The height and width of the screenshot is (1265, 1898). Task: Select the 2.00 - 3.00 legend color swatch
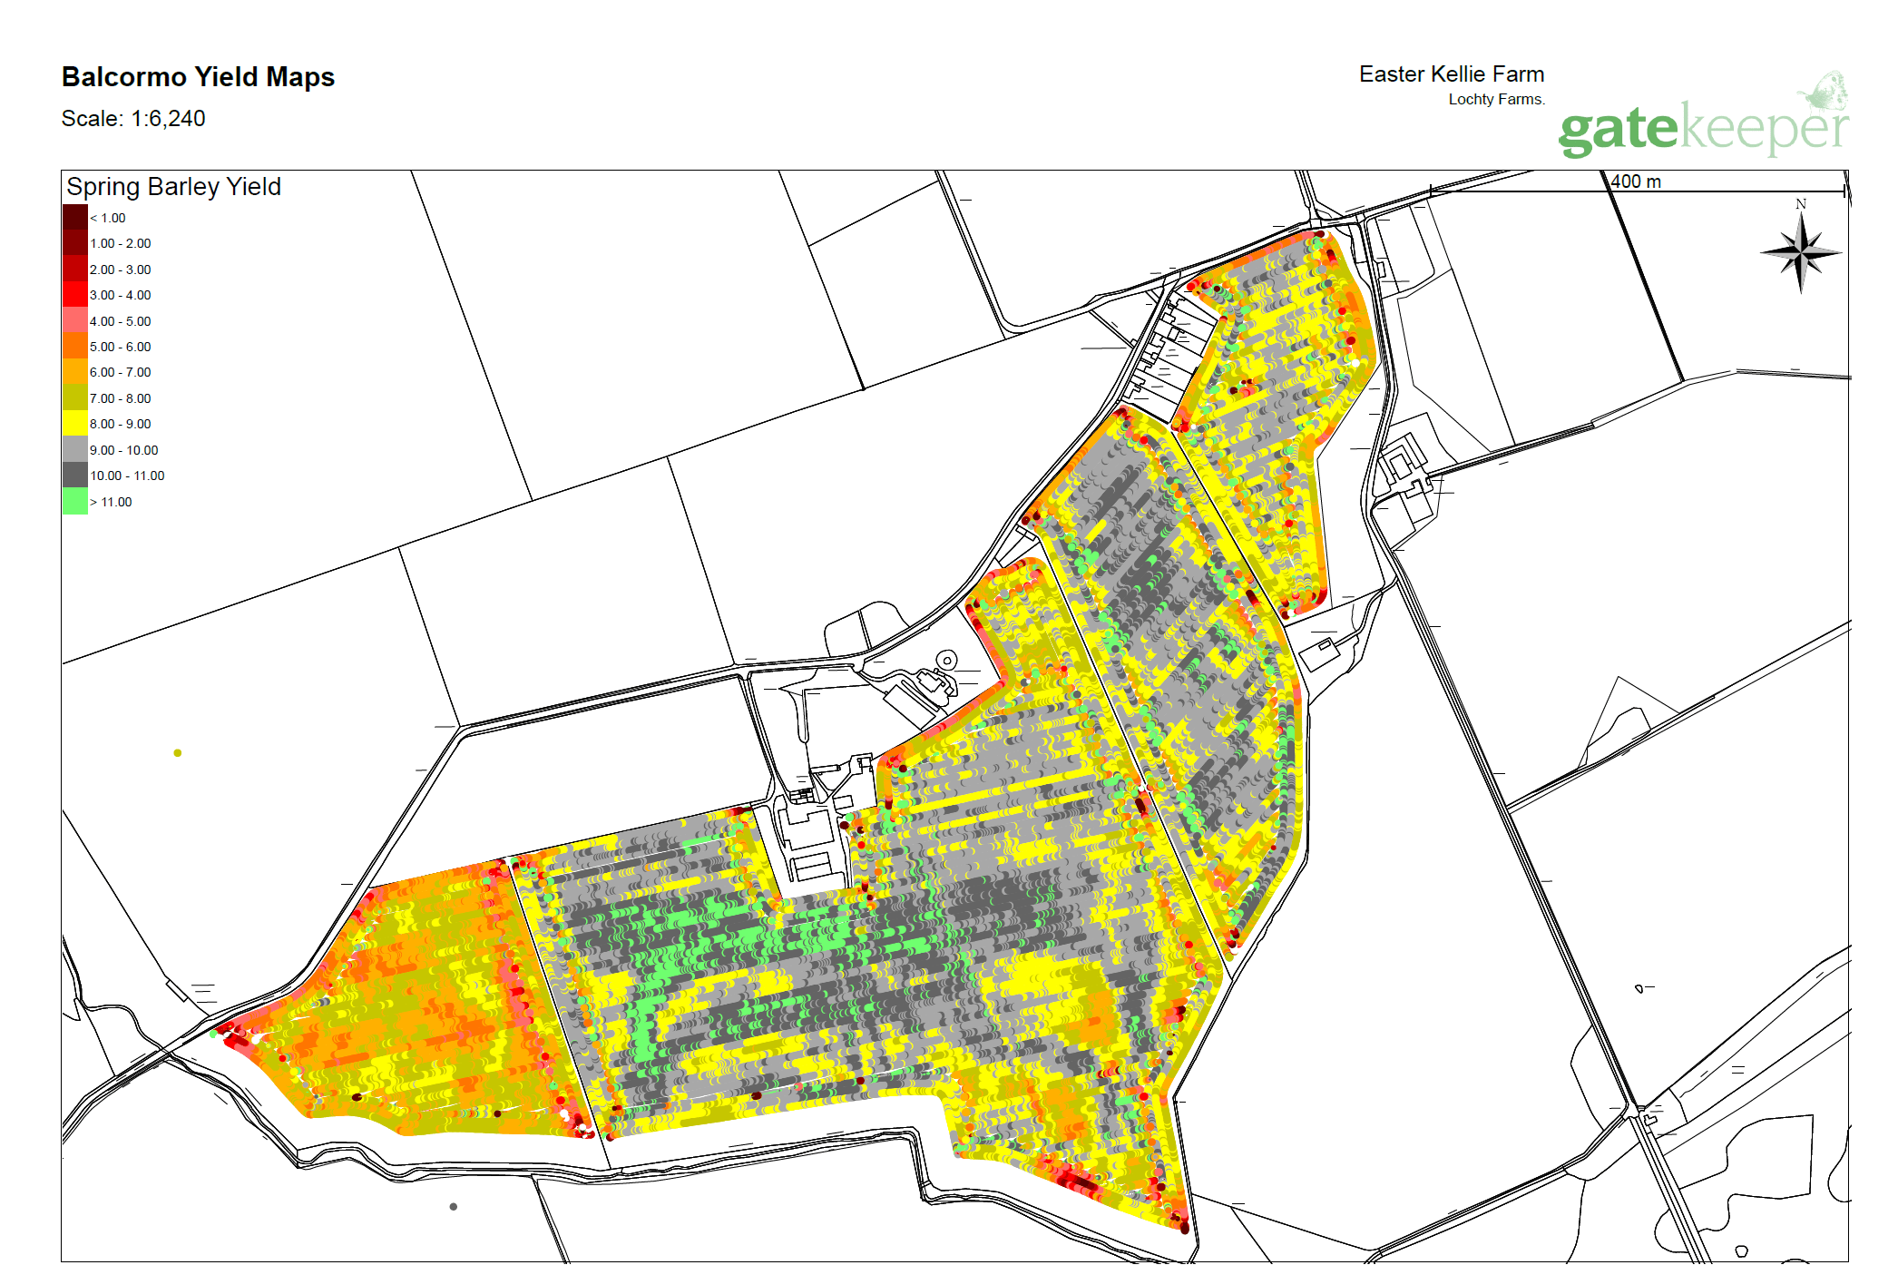coord(75,269)
